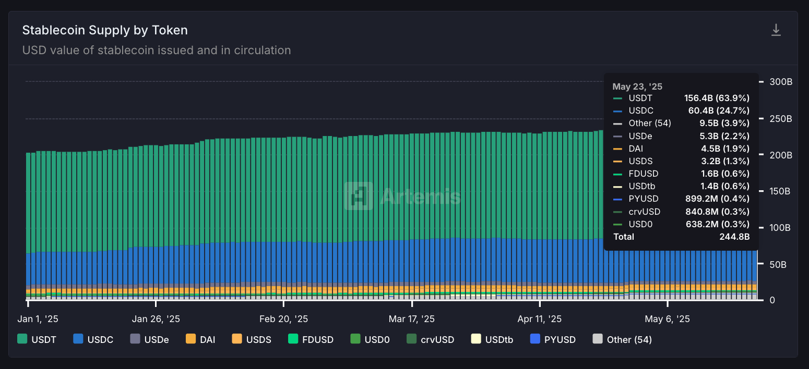
Task: Click the 150B y-axis label
Action: 781,191
